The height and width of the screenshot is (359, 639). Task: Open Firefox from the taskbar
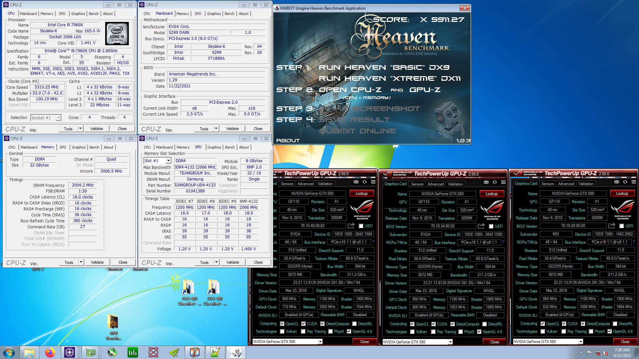pyautogui.click(x=50, y=352)
